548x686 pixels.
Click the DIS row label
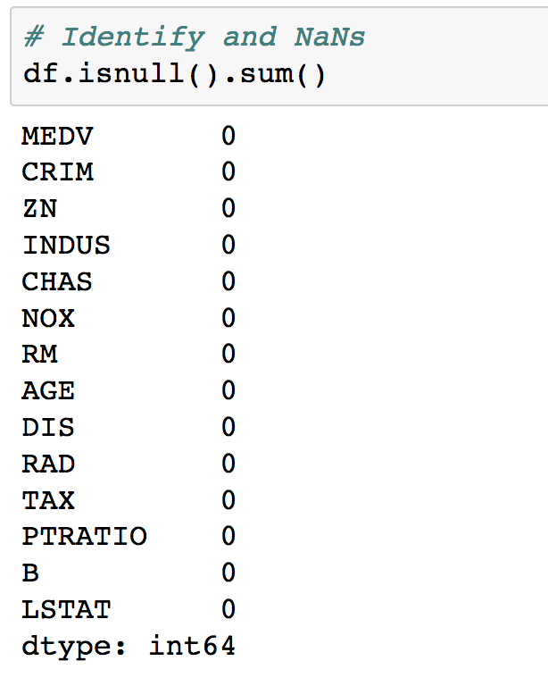pos(48,427)
